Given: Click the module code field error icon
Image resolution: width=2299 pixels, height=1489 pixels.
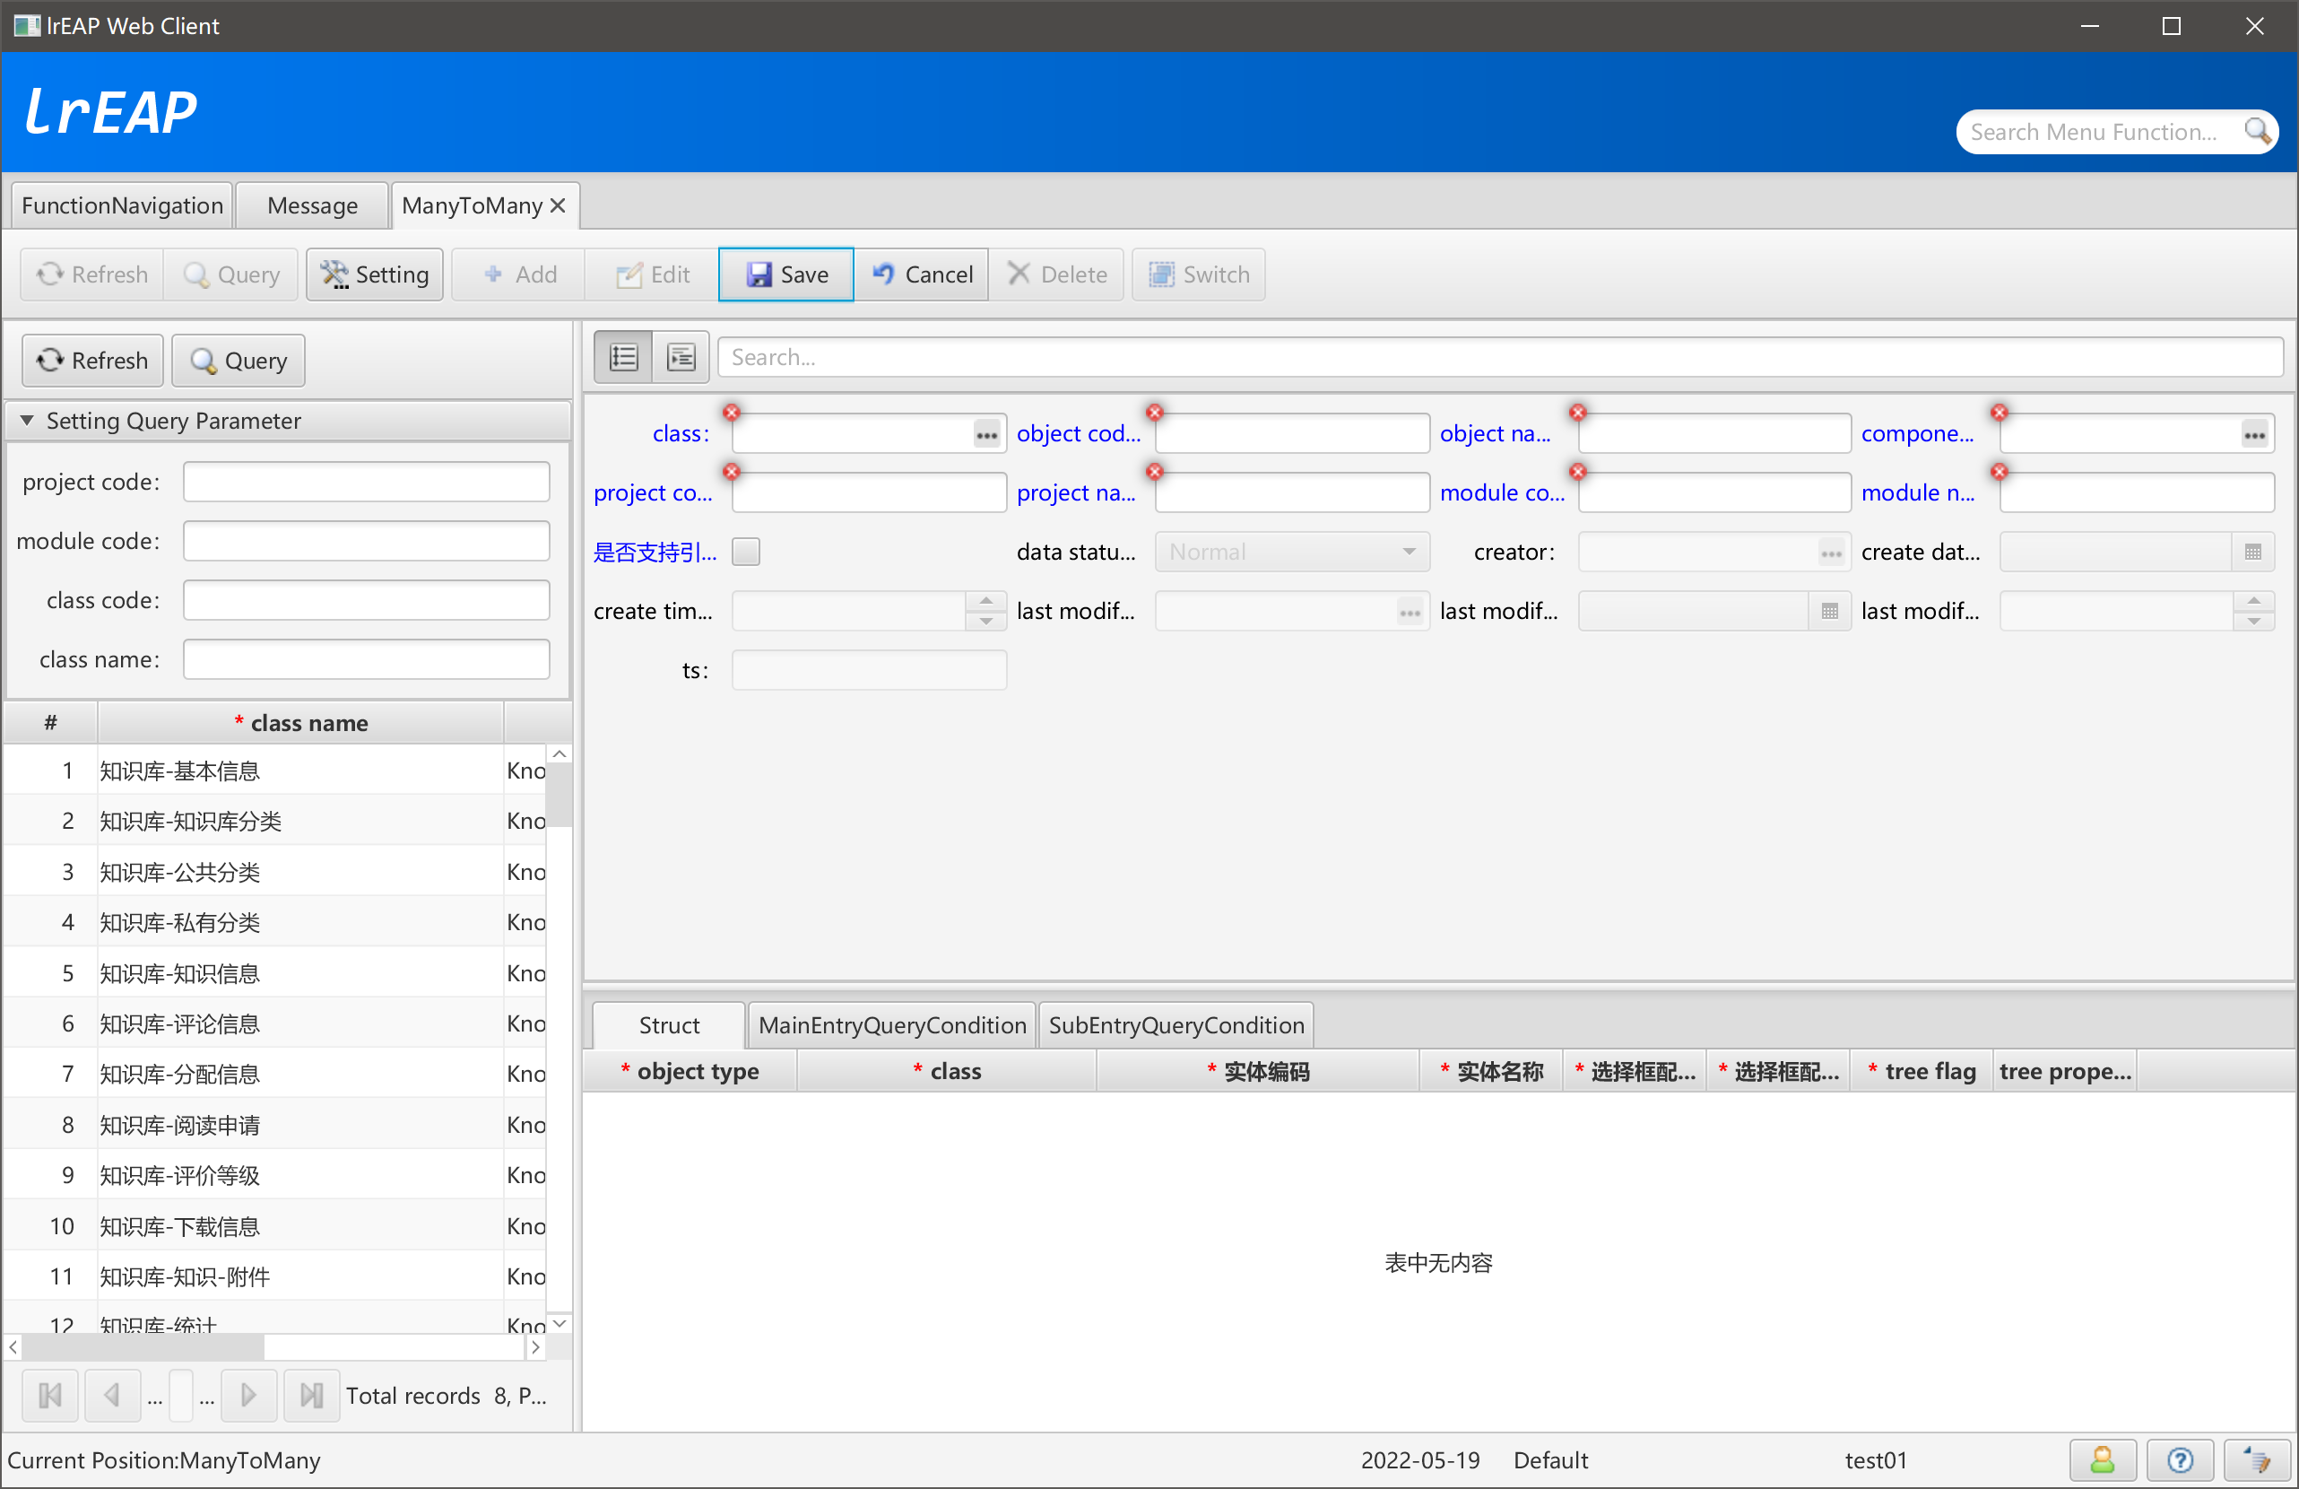Looking at the screenshot, I should tap(1577, 472).
